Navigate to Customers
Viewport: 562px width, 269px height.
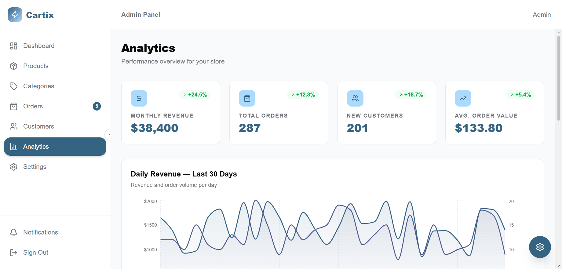pyautogui.click(x=55, y=126)
